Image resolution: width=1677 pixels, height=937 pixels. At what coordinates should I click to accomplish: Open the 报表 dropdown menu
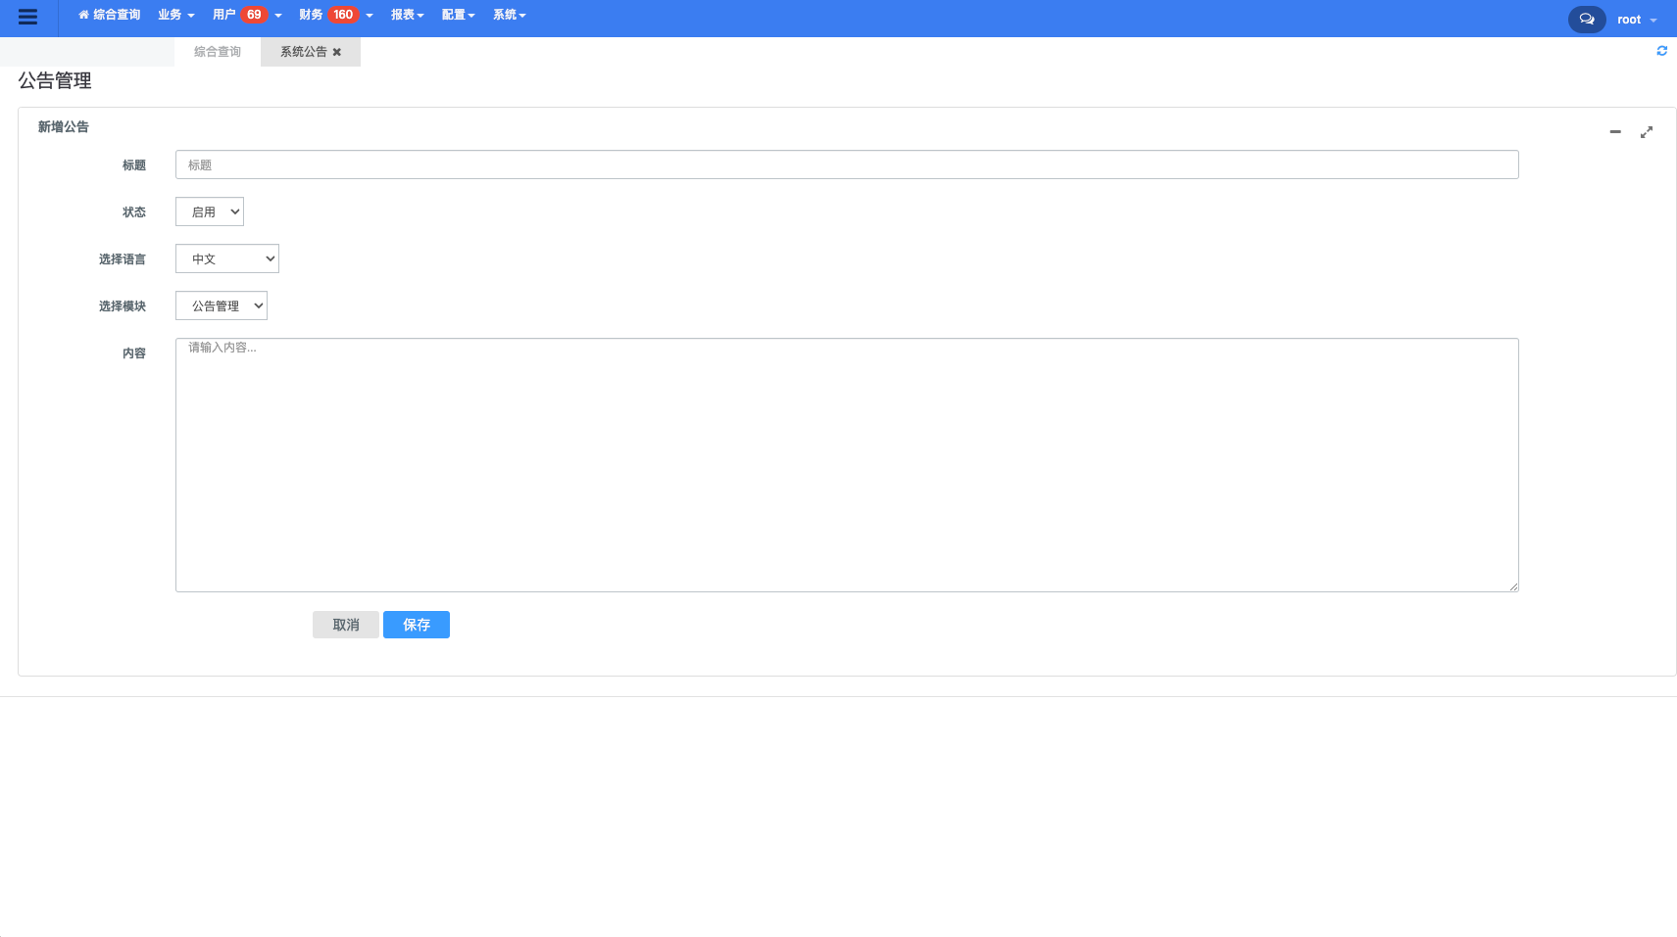pos(408,15)
